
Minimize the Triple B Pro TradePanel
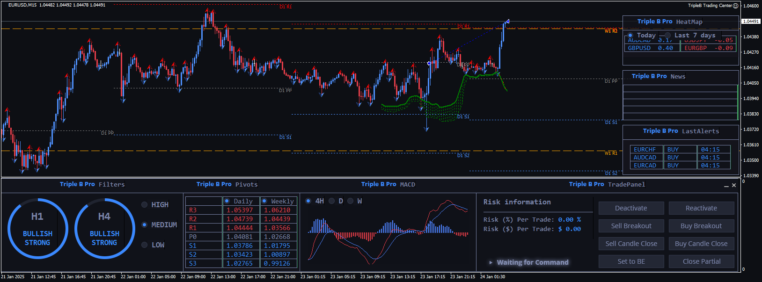click(726, 186)
